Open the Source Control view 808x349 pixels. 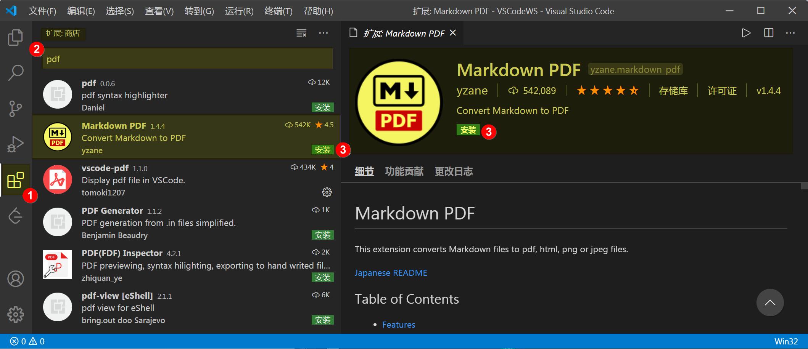16,109
